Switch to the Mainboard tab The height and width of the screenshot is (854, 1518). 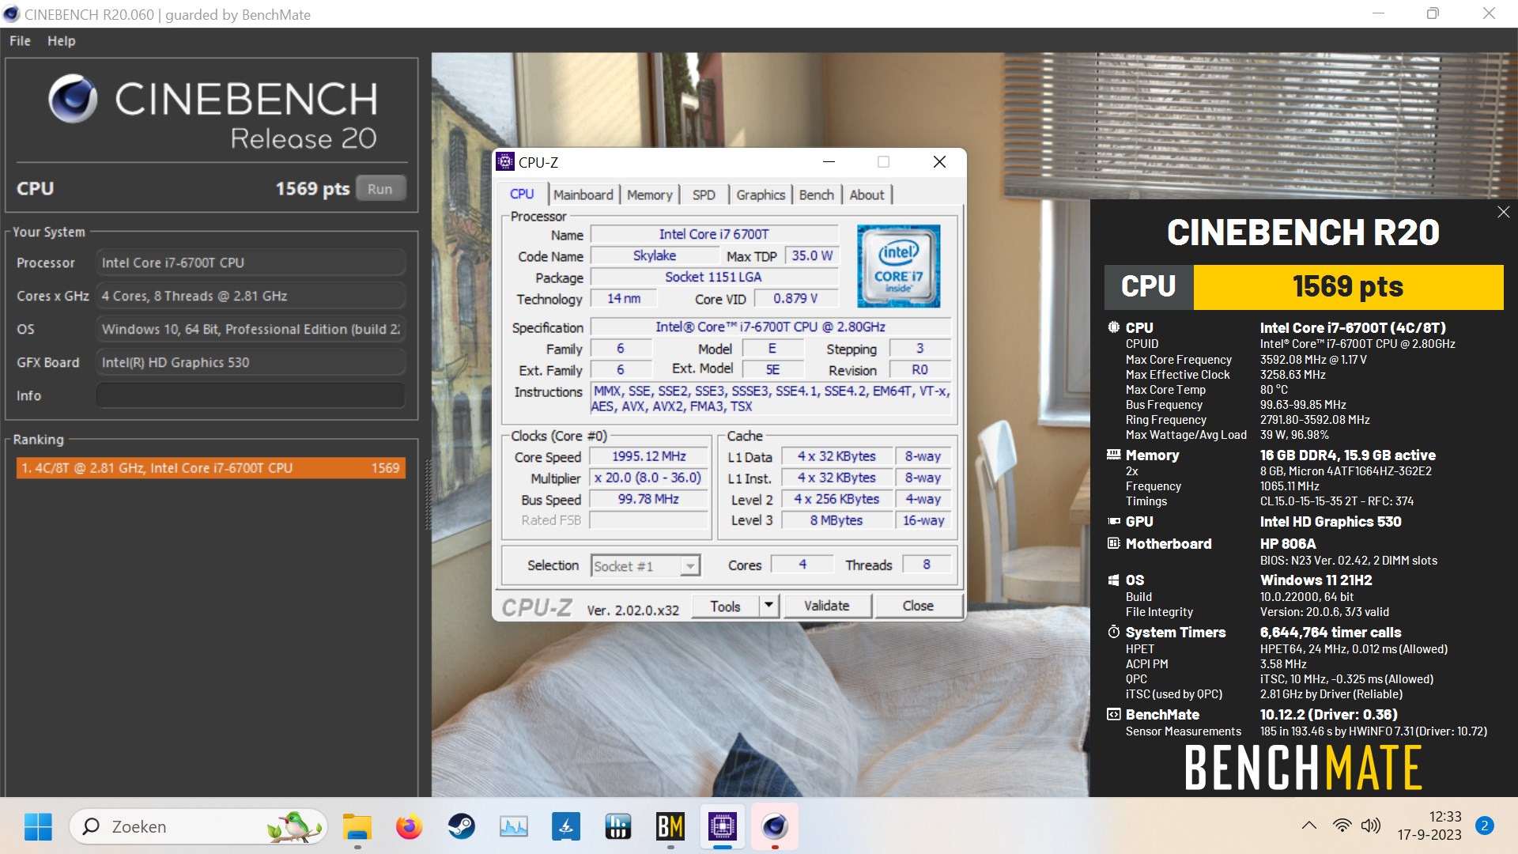click(x=583, y=195)
